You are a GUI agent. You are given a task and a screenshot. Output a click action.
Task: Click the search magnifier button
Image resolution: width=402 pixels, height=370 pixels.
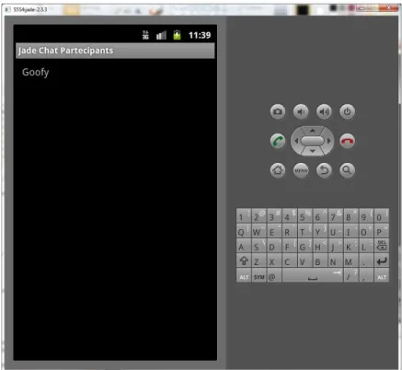pyautogui.click(x=347, y=170)
